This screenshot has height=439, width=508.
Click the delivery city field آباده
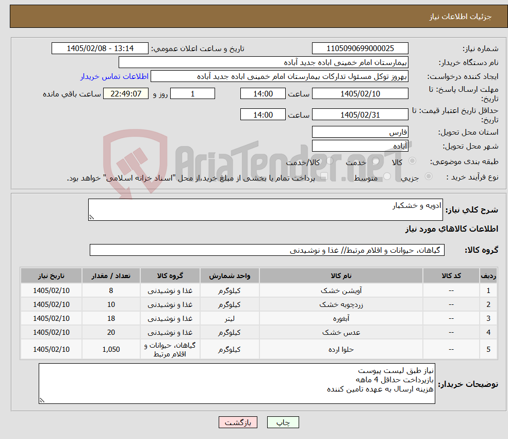360,146
